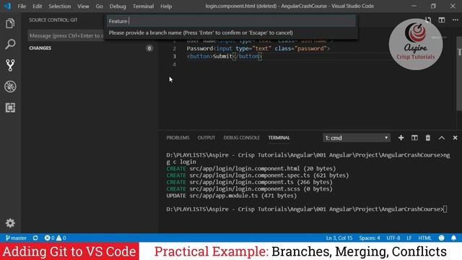Open notifications bell icon

[454, 238]
